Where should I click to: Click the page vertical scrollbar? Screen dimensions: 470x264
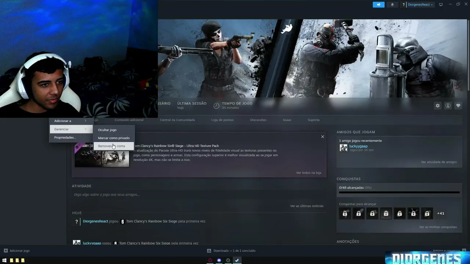(x=468, y=55)
